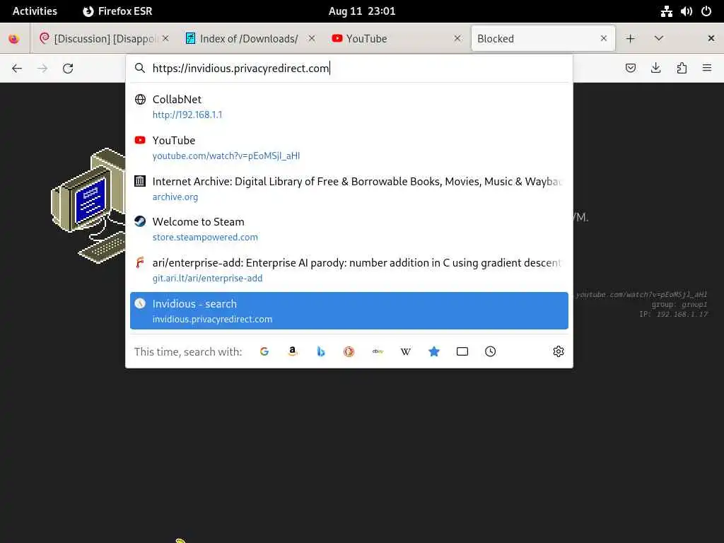Open Firefox hamburger application menu
The width and height of the screenshot is (724, 543).
click(707, 69)
